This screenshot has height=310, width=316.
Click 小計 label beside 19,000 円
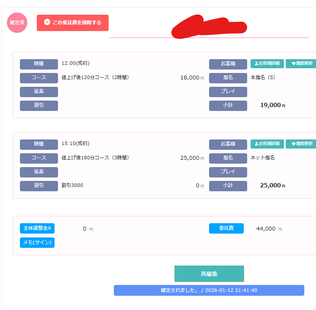tap(228, 106)
